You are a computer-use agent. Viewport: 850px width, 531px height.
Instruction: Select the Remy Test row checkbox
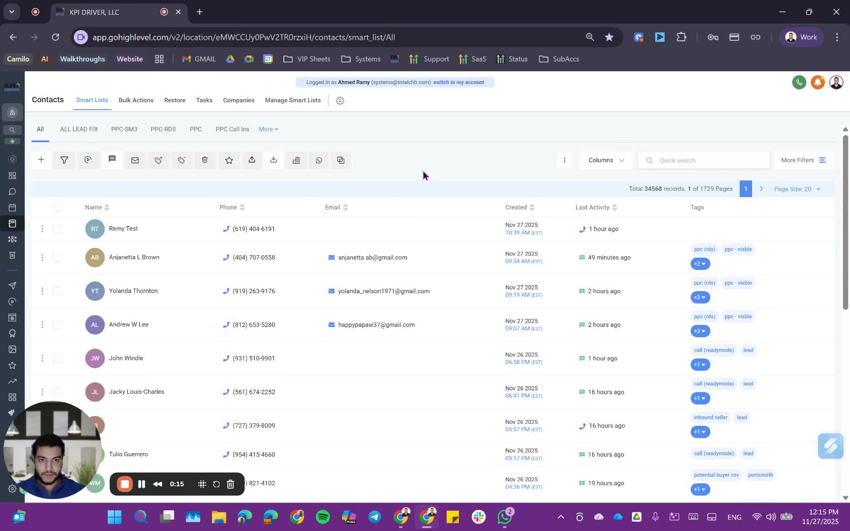click(x=58, y=229)
